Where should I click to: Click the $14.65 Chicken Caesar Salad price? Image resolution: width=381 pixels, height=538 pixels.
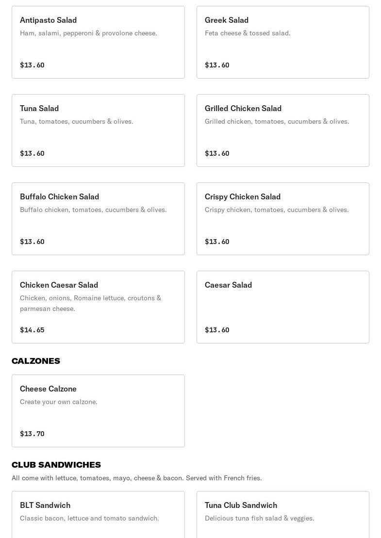(32, 330)
